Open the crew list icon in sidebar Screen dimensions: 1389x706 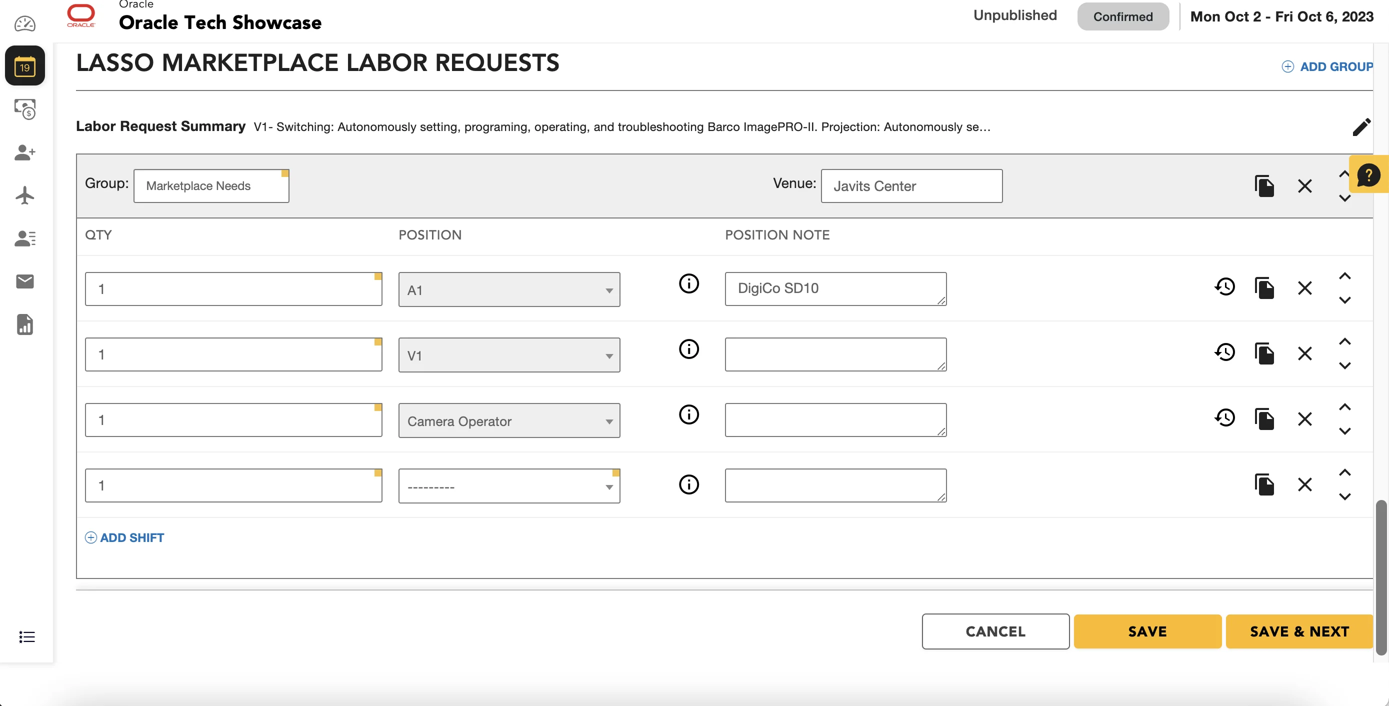tap(25, 238)
